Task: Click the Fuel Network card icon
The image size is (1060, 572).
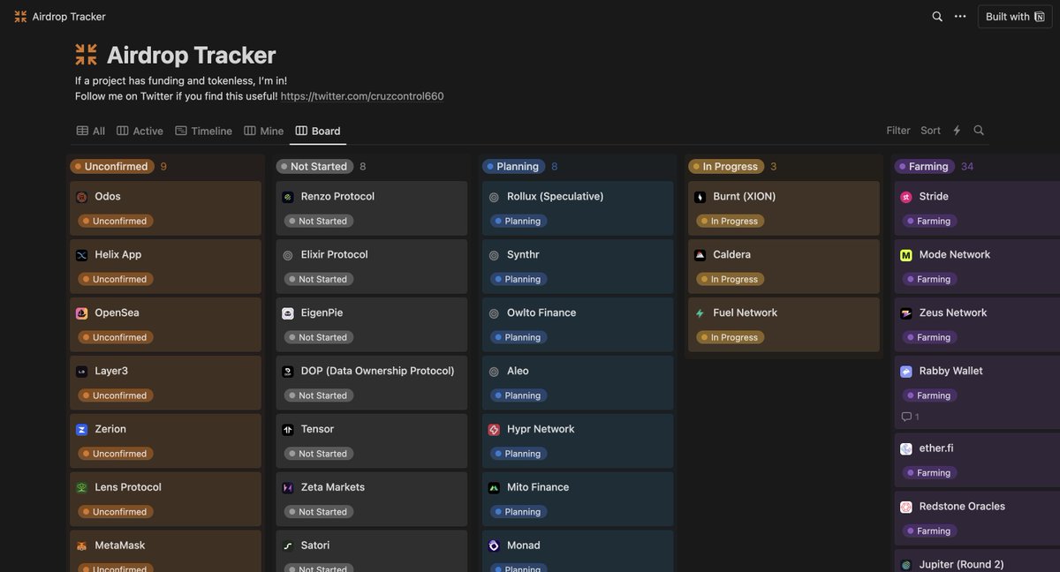Action: pyautogui.click(x=700, y=313)
